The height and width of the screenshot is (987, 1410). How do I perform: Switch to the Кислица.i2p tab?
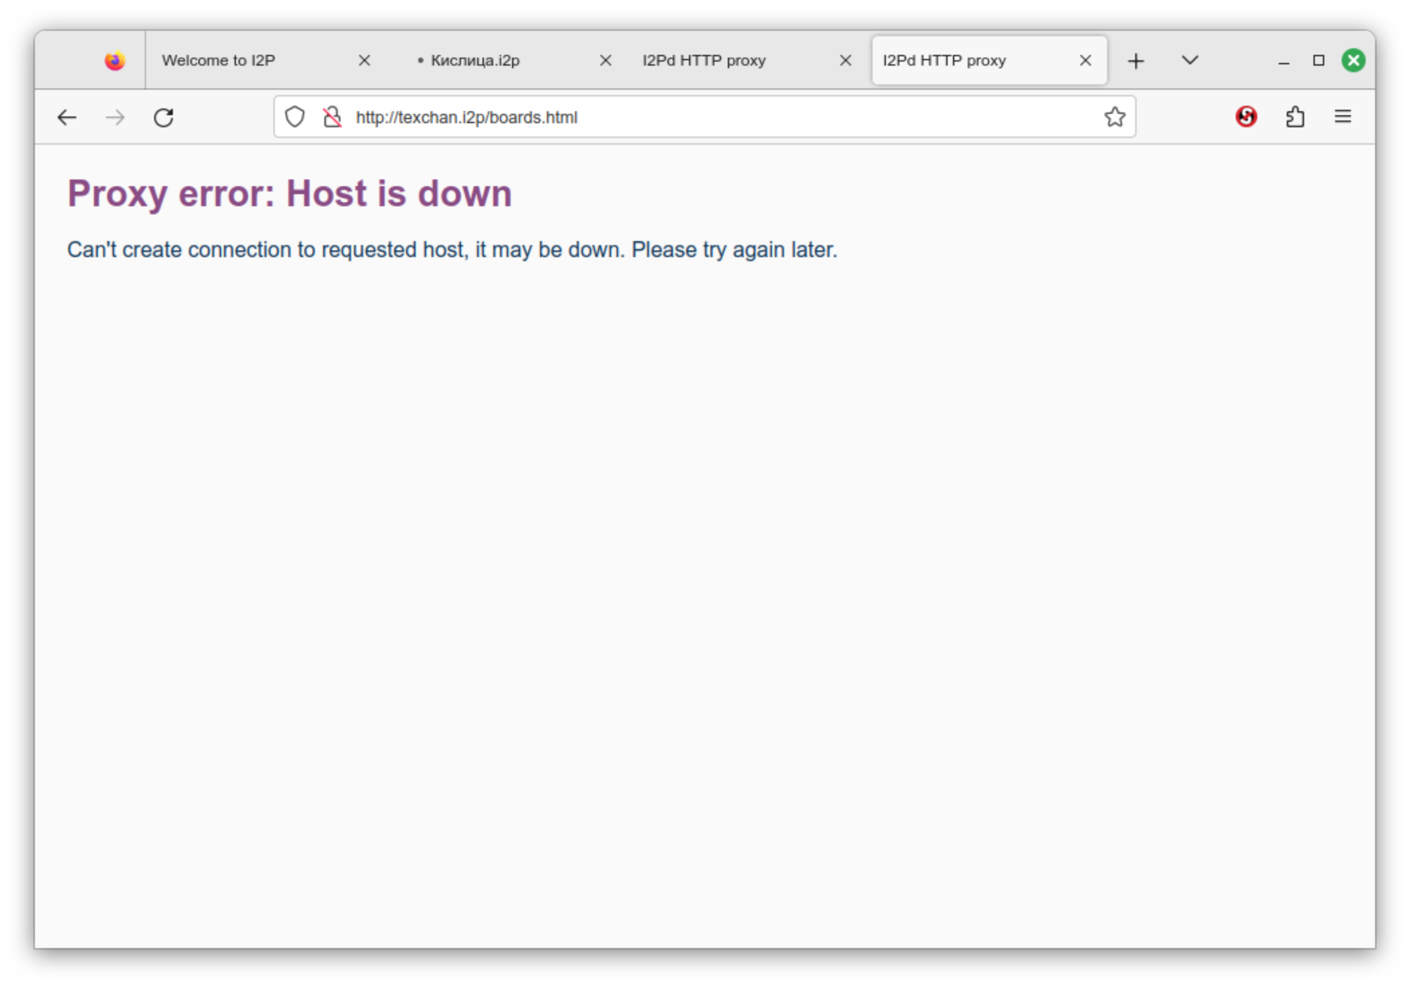[509, 60]
